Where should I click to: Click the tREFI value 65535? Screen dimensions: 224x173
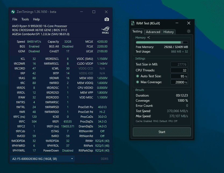pyautogui.click(x=68, y=122)
